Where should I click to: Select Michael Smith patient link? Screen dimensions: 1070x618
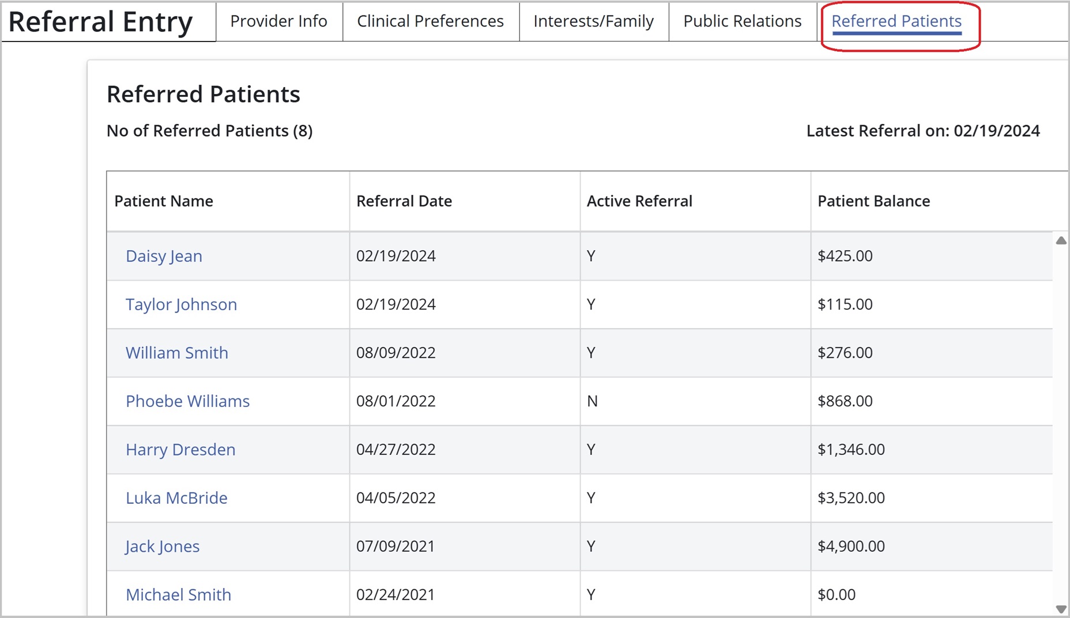tap(178, 595)
